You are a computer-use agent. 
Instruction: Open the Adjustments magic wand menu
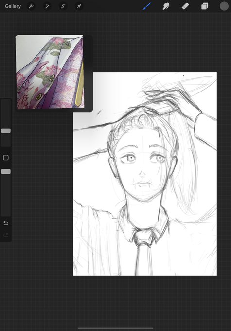(x=47, y=6)
